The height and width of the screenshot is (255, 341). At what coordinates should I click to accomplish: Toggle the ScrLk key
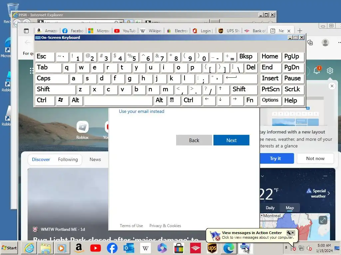tap(293, 90)
